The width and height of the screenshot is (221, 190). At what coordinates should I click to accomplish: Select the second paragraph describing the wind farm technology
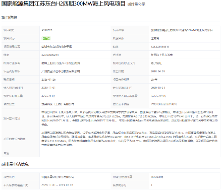click(130, 139)
